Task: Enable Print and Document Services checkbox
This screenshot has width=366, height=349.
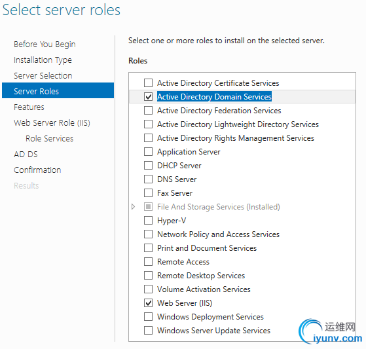Action: [148, 248]
